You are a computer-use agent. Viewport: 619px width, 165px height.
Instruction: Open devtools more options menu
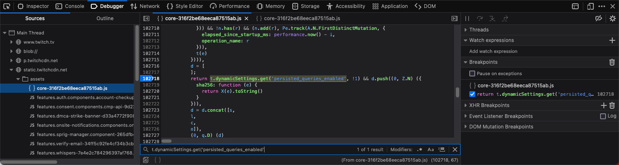(x=602, y=6)
